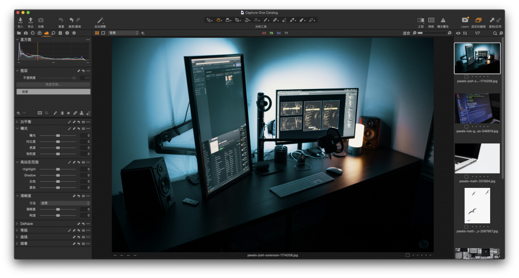The image size is (519, 278).
Task: Switch to single-image view square icon
Action: (x=103, y=33)
